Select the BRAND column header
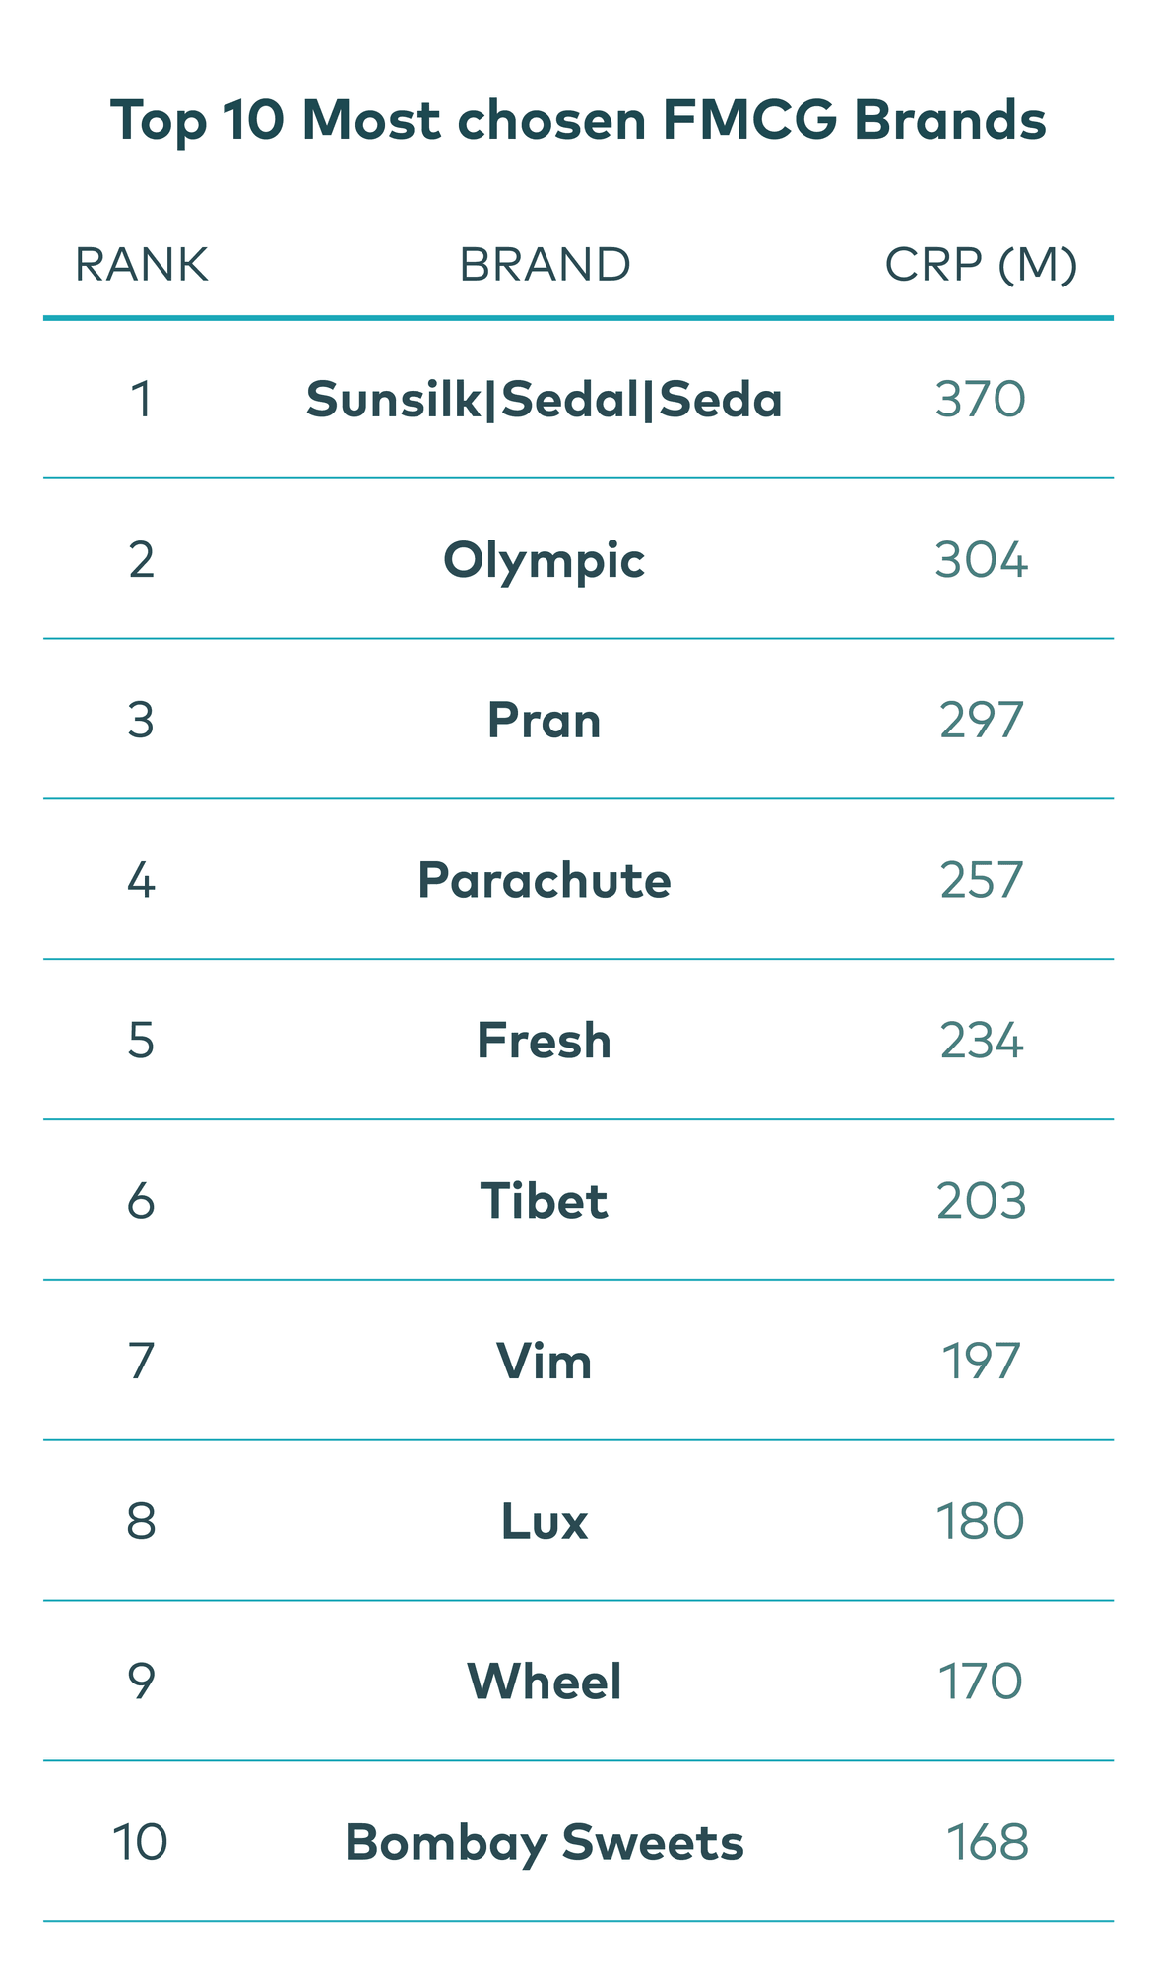The width and height of the screenshot is (1157, 1969). [x=545, y=265]
